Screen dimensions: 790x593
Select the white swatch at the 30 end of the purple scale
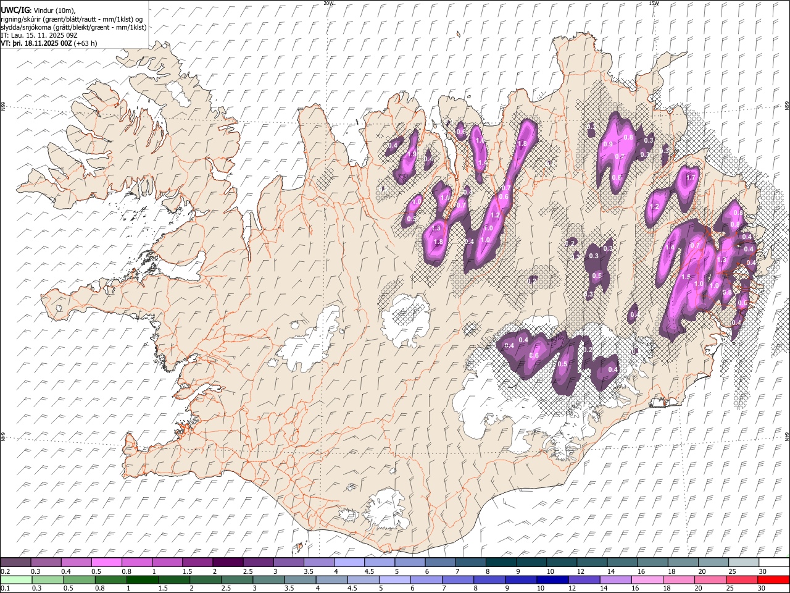pos(773,561)
